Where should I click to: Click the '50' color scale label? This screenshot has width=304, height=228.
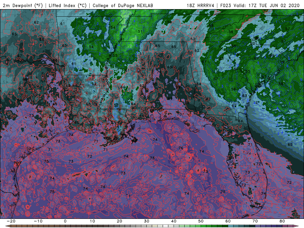tap(201, 221)
